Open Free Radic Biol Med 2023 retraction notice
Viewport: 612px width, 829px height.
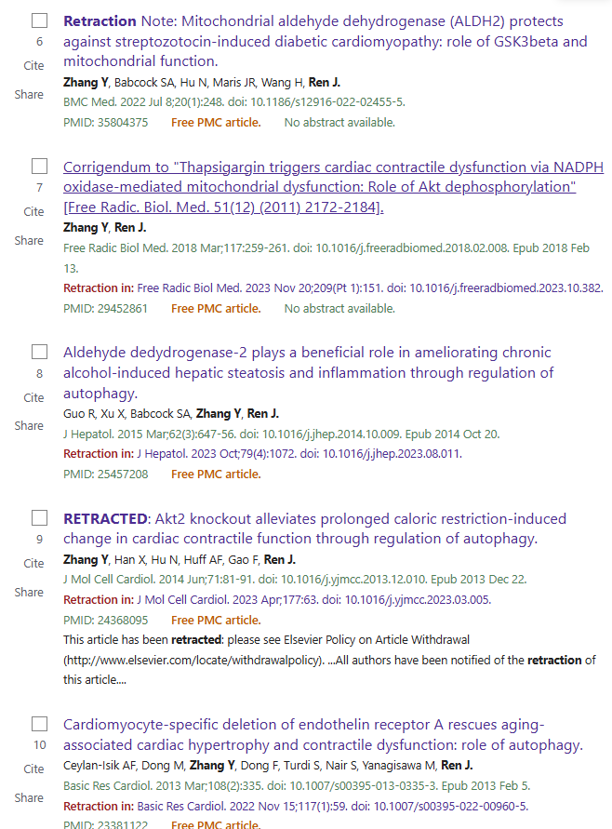tap(370, 288)
